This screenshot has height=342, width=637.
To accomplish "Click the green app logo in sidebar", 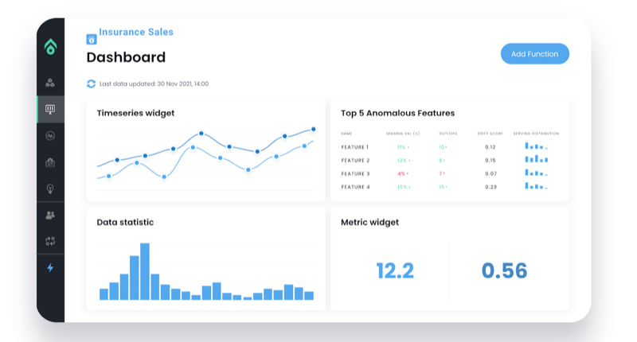I will (50, 47).
